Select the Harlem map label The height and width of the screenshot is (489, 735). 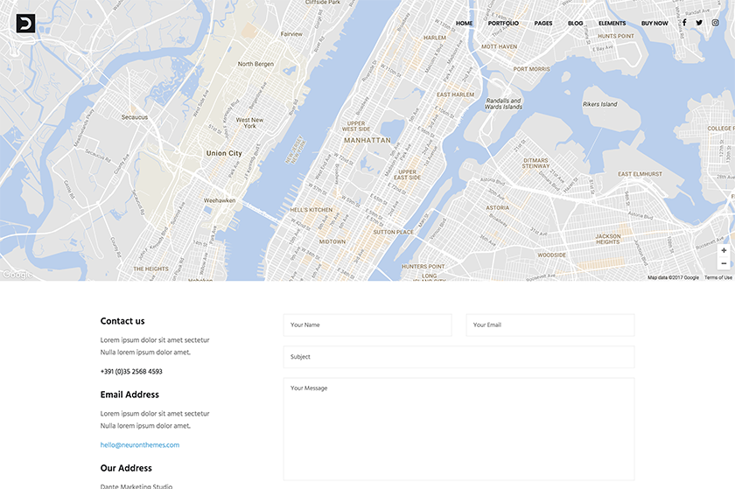tap(435, 38)
